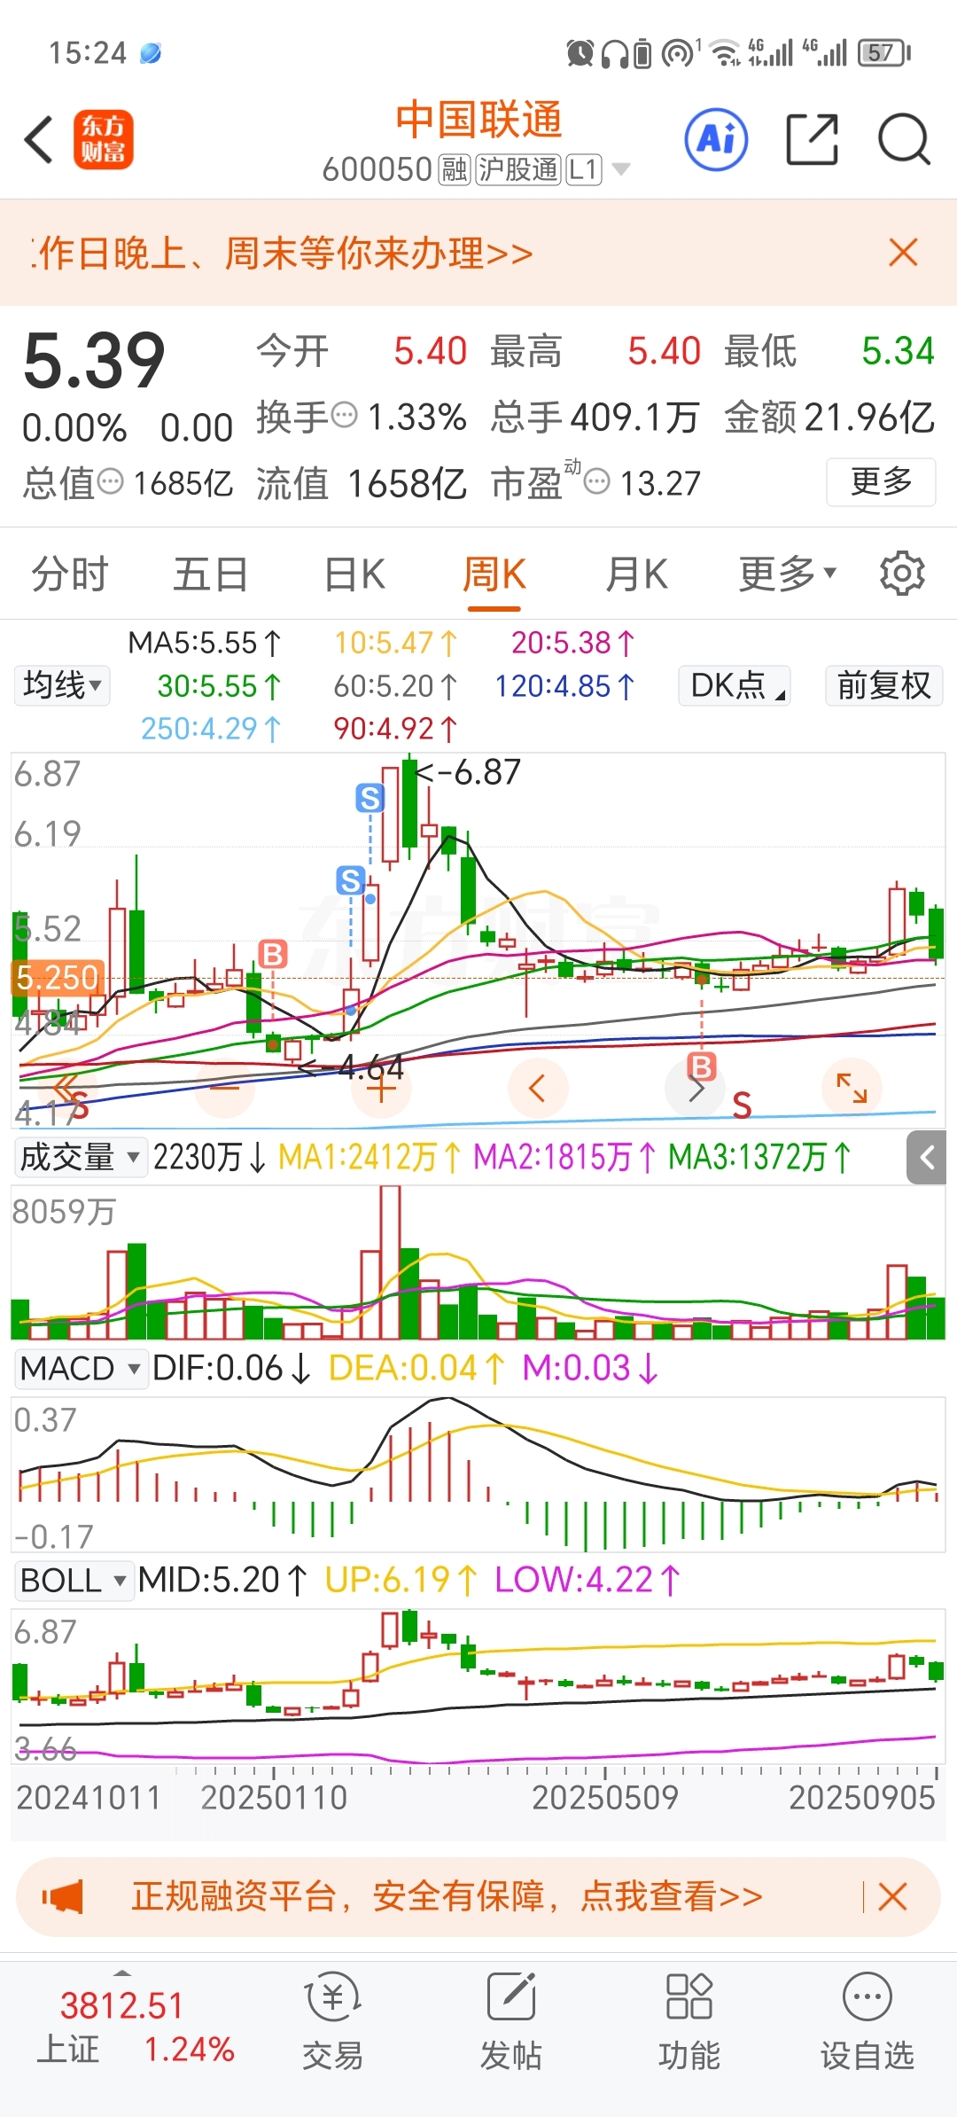
Task: Move chart left with arrow circle
Action: tap(537, 1088)
